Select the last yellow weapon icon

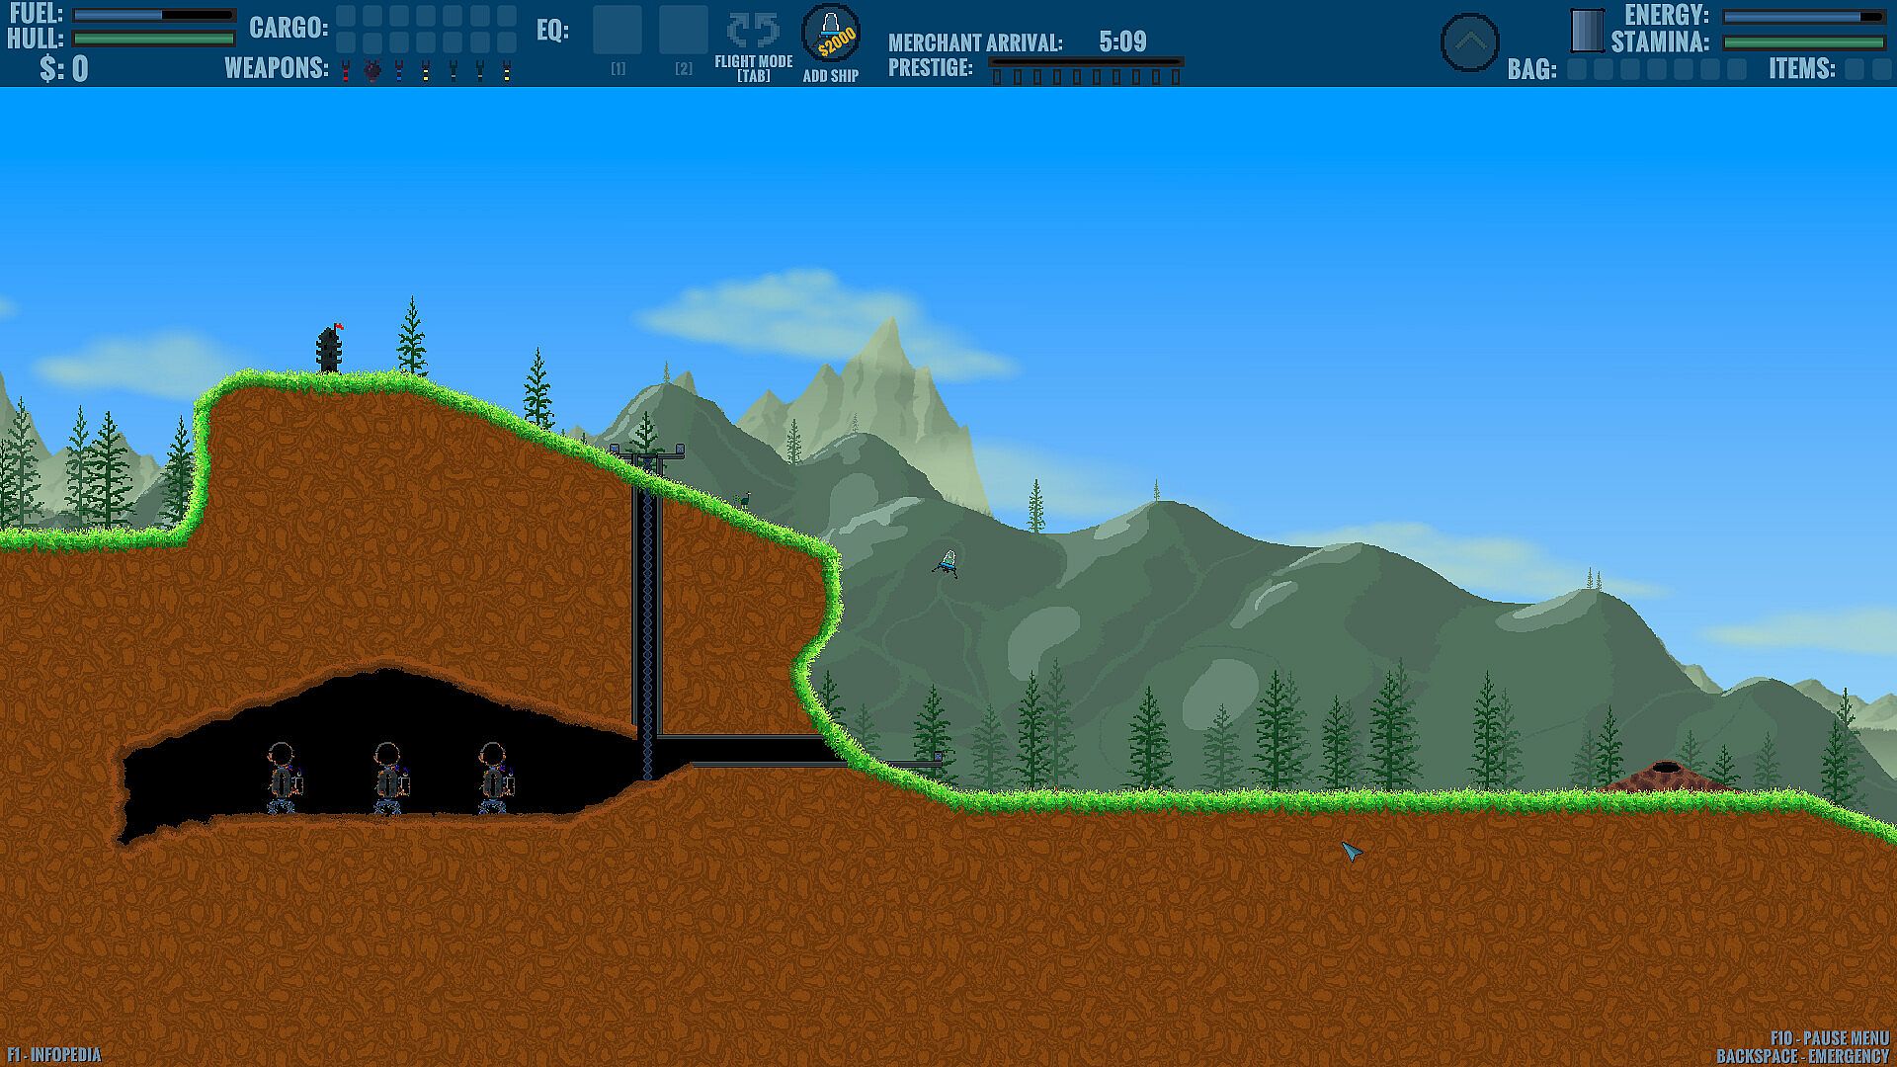click(506, 70)
